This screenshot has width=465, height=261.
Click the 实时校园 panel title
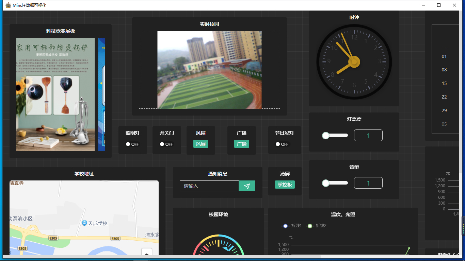(209, 24)
